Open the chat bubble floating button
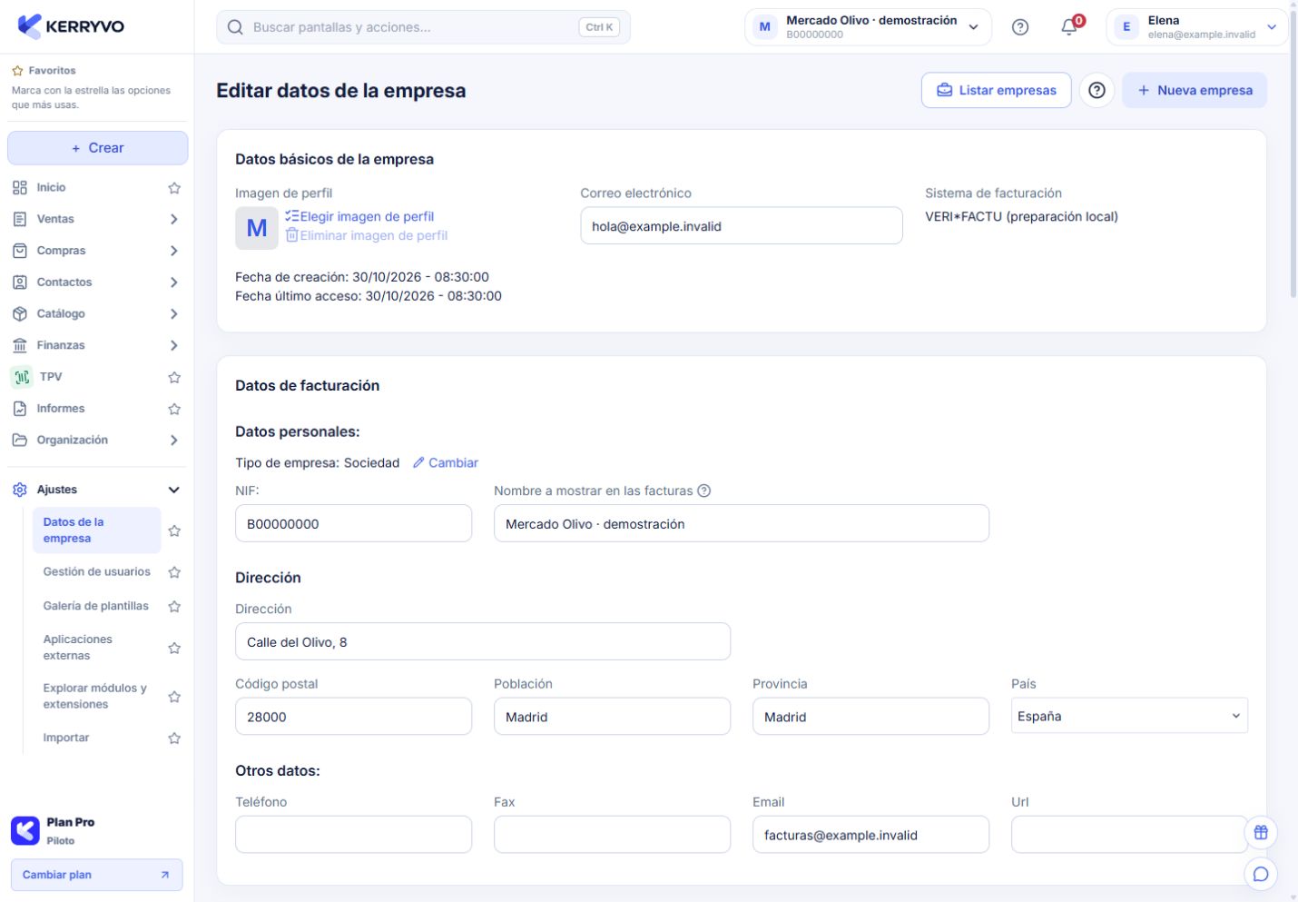The height and width of the screenshot is (902, 1298). (x=1261, y=875)
